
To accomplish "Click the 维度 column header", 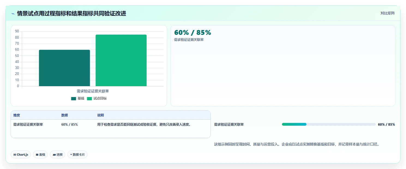I will click(x=17, y=115).
